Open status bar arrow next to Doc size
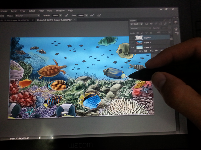 40,138
